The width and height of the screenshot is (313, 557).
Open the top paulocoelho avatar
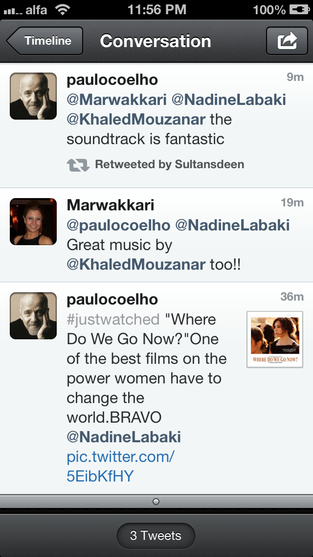[33, 96]
